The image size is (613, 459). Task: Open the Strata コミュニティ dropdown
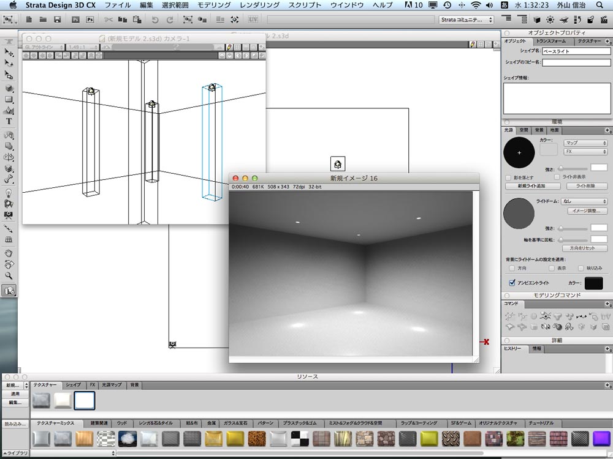[466, 20]
